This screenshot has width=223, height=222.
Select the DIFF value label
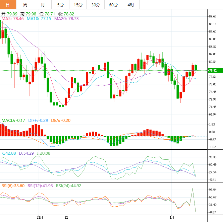(x=38, y=120)
